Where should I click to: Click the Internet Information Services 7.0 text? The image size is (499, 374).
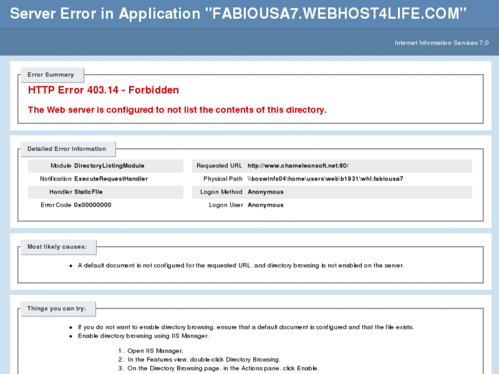tap(441, 43)
